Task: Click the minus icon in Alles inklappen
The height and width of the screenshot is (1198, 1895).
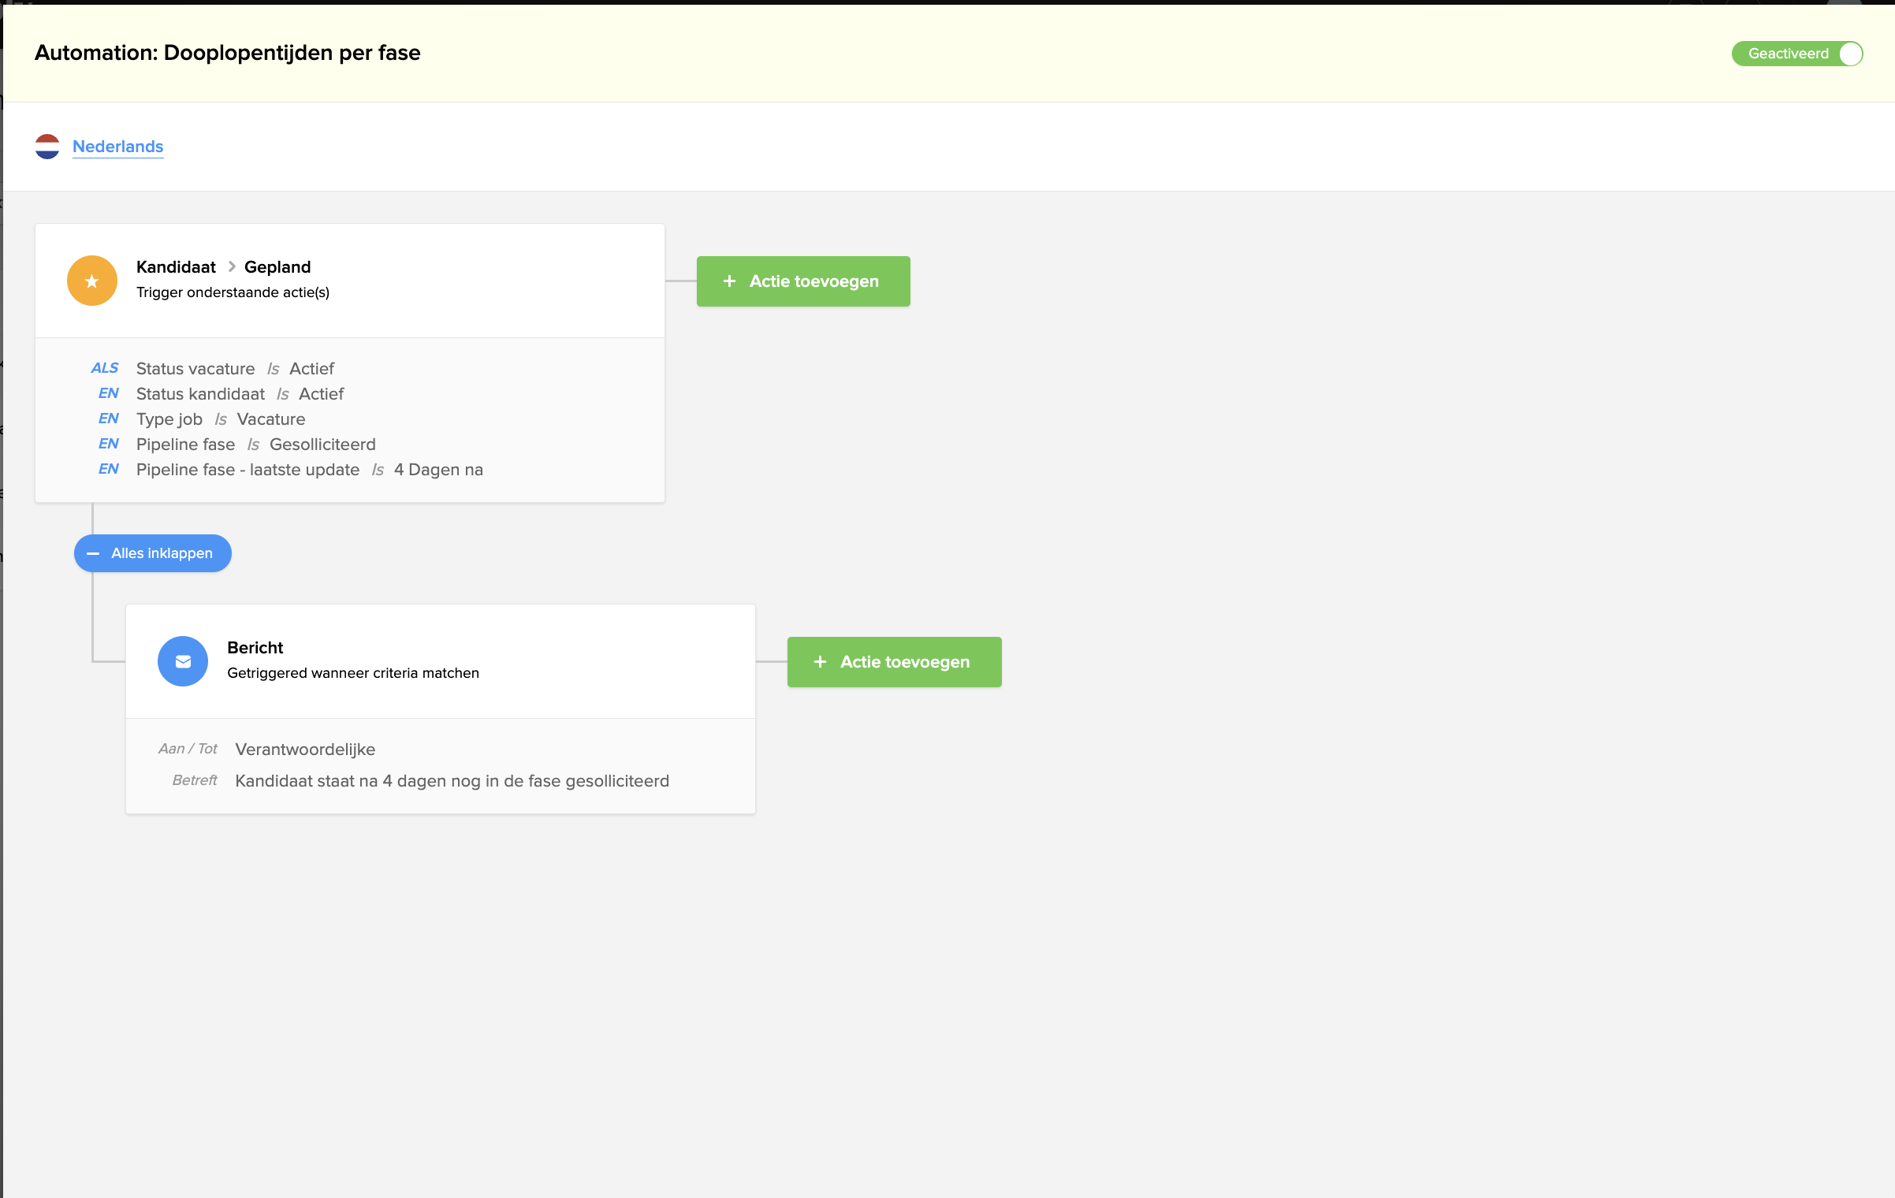Action: point(93,553)
